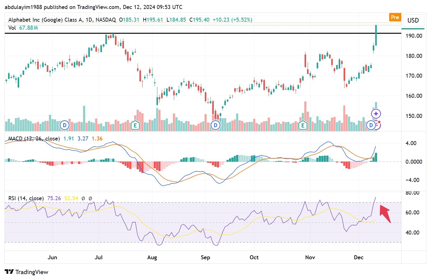Select the MACD histogram value 1.91

[x=68, y=139]
